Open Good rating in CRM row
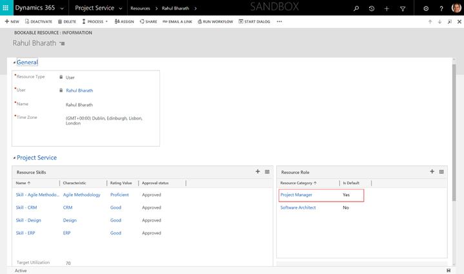This screenshot has height=274, width=464. pos(116,207)
